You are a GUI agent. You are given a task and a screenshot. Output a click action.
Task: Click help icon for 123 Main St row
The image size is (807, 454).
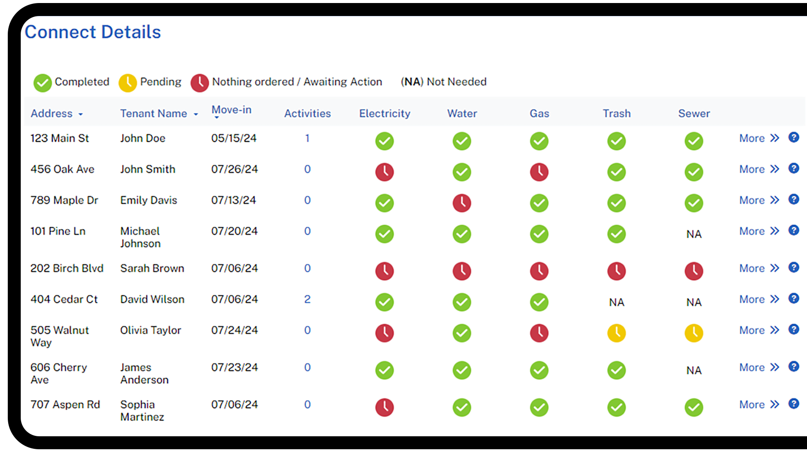794,137
